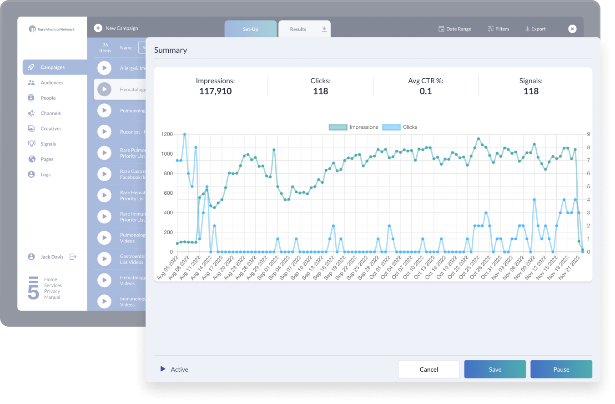This screenshot has width=615, height=404.
Task: Open the Export menu
Action: [535, 29]
